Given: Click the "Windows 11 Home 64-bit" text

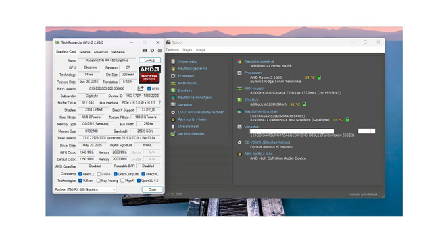Looking at the screenshot, I should coord(271,66).
